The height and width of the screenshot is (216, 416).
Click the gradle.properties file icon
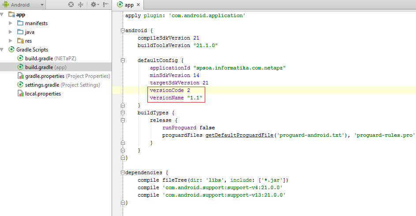point(20,76)
